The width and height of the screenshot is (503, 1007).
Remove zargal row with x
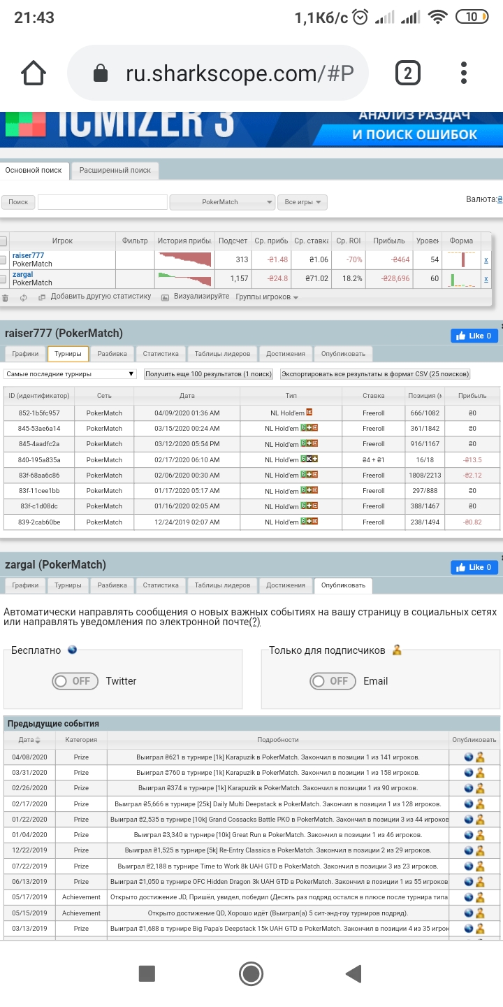tap(486, 279)
